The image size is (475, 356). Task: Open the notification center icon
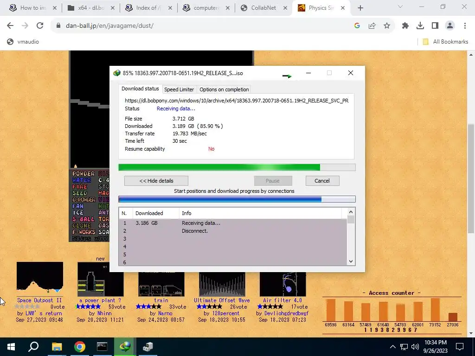click(x=460, y=347)
